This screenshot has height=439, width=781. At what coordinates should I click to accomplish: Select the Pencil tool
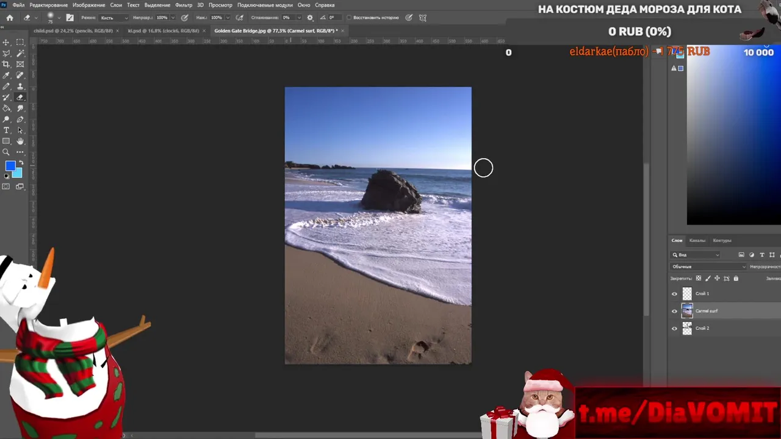(6, 86)
